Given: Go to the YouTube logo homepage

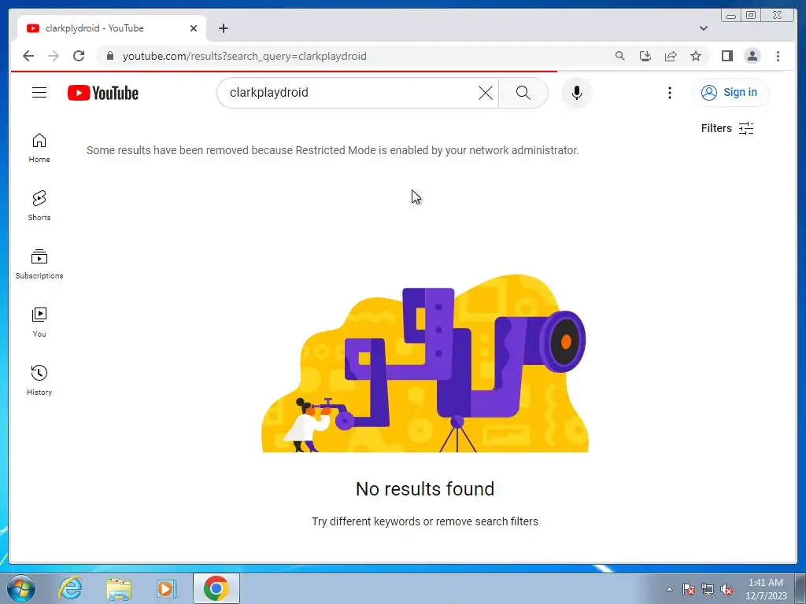Looking at the screenshot, I should click(x=103, y=93).
